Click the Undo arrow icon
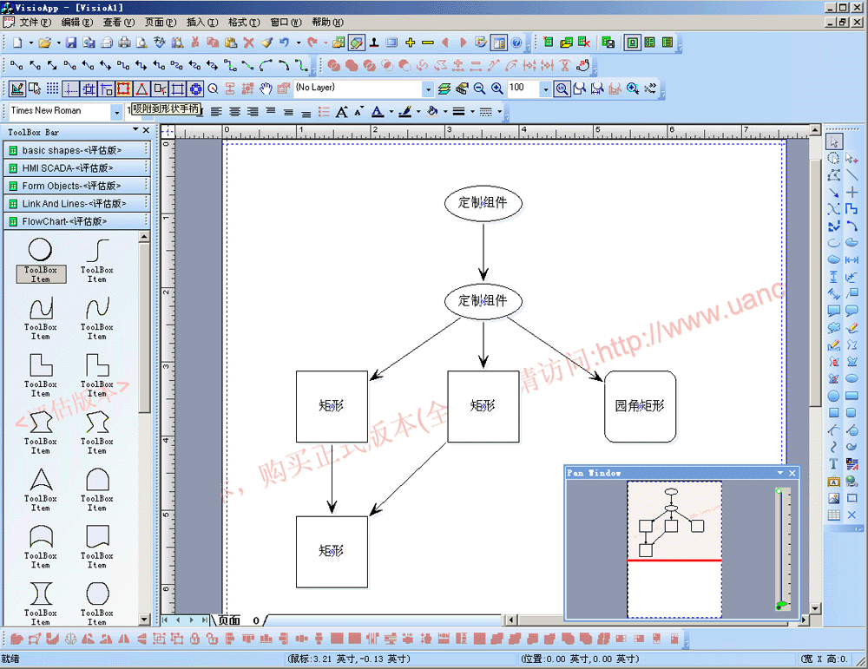 pos(284,42)
